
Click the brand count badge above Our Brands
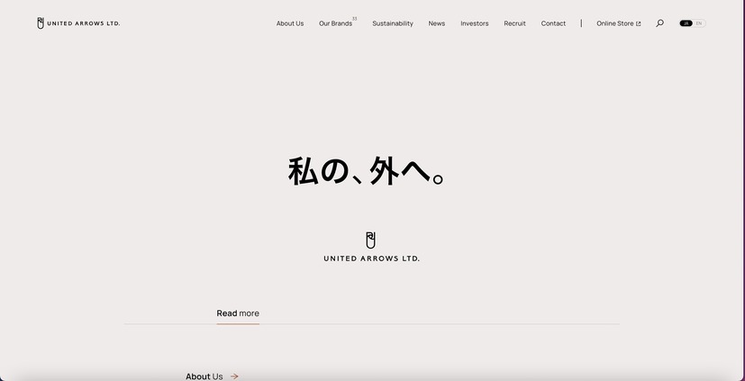point(355,18)
